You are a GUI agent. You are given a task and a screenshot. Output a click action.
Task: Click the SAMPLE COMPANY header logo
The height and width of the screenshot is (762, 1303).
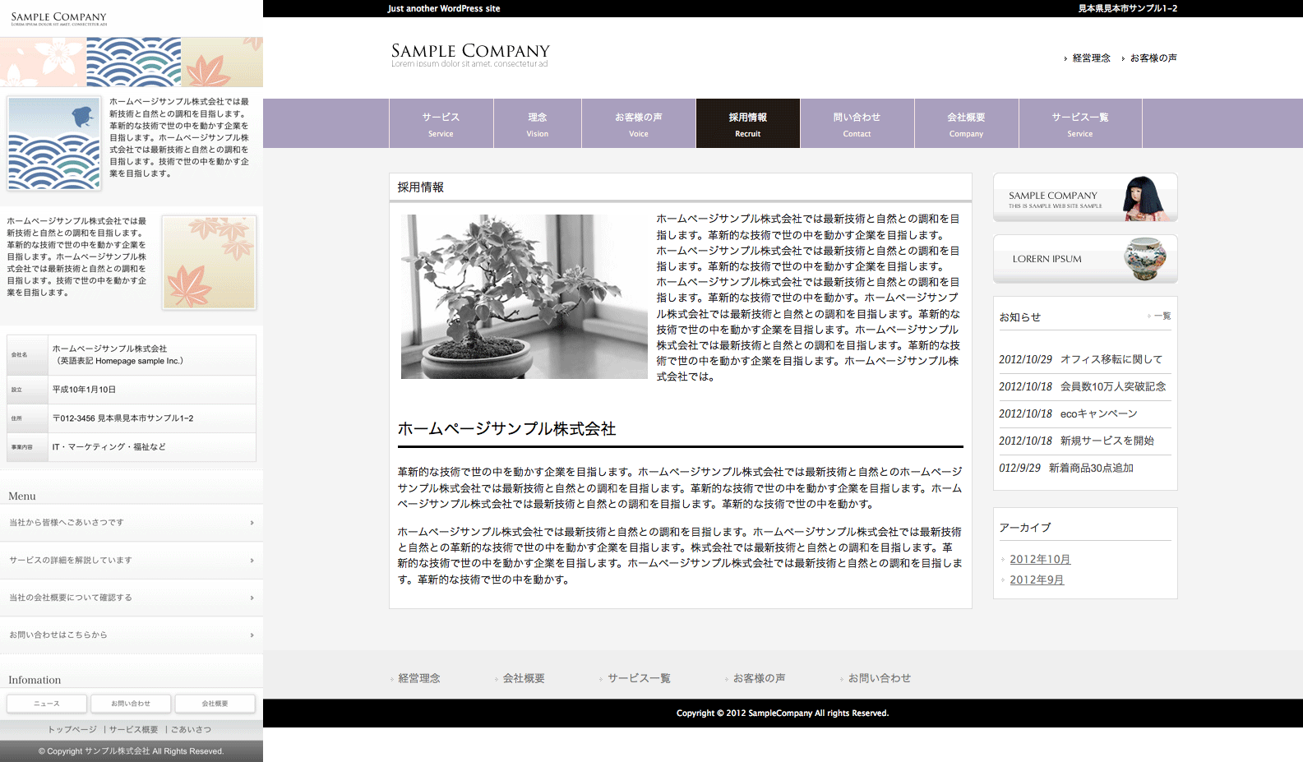[x=469, y=54]
